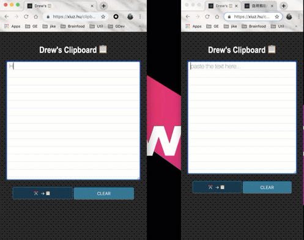Click the round extension icon in the left browser
The image size is (304, 240).
pos(116,16)
